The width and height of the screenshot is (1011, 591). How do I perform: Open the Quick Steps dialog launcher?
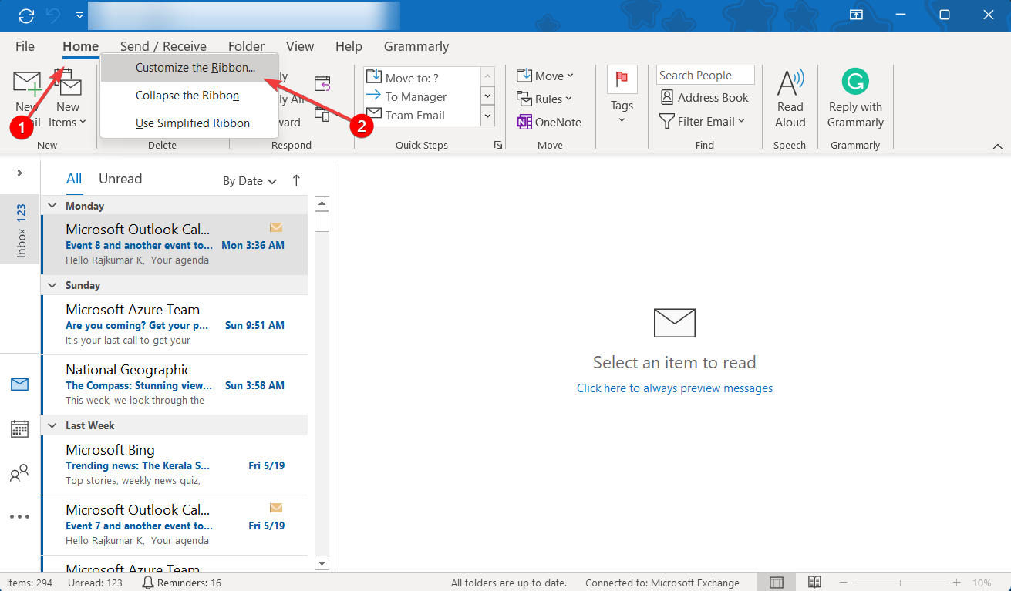click(498, 145)
